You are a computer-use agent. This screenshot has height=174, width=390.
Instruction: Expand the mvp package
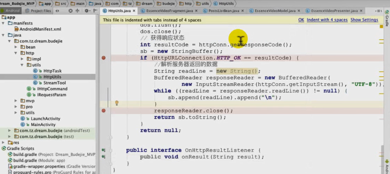16,101
